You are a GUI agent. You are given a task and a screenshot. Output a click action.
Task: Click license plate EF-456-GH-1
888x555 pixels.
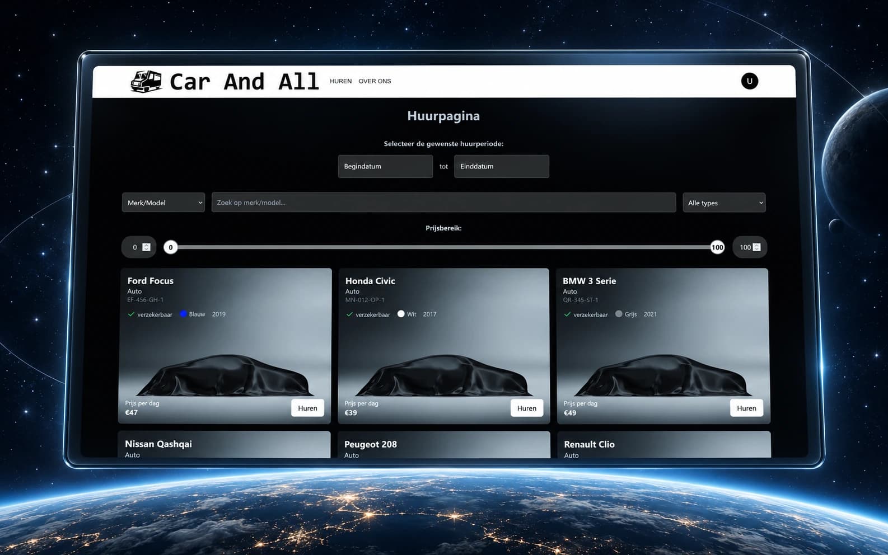coord(145,300)
